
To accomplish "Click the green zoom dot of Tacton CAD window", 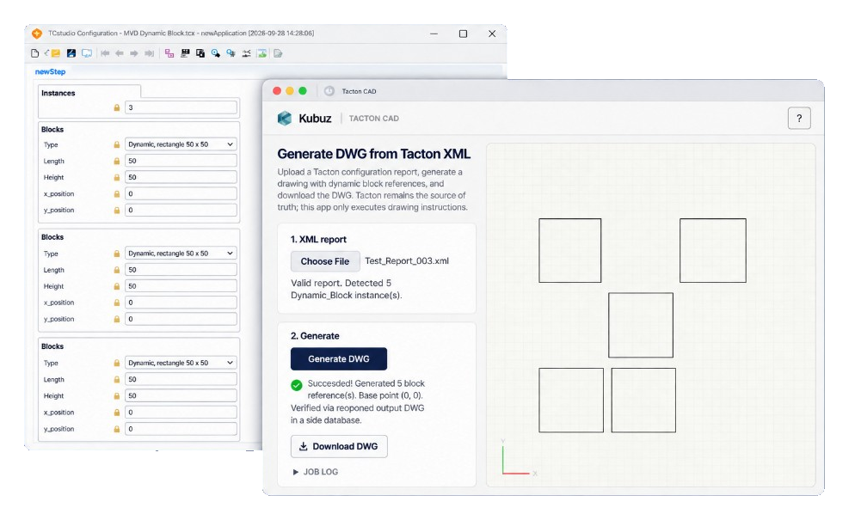I will [x=303, y=91].
